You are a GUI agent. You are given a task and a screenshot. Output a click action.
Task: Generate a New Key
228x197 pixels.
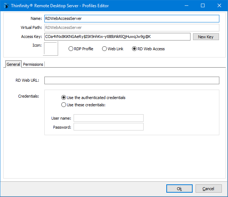206,37
